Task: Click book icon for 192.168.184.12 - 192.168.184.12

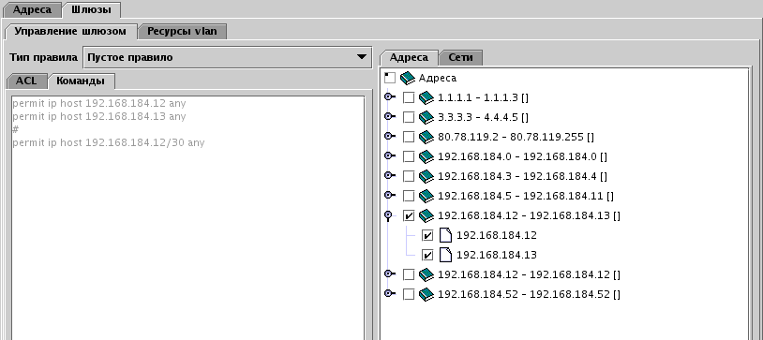Action: point(426,274)
